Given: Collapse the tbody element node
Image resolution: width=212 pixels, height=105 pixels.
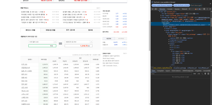Looking at the screenshot, I should click(x=169, y=44).
